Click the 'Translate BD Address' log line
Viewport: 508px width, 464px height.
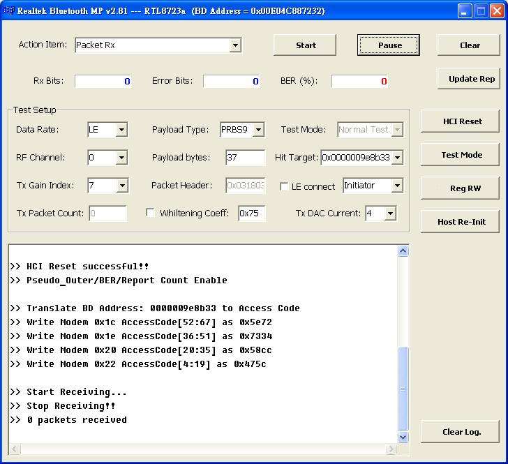(x=155, y=308)
